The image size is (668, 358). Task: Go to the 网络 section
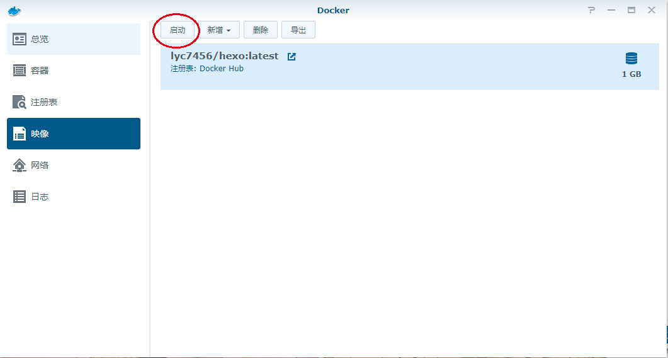coord(74,165)
